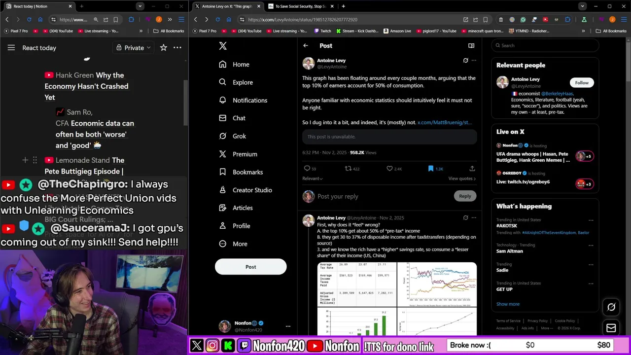
Task: Open messages floating envelope button
Action: pyautogui.click(x=611, y=328)
